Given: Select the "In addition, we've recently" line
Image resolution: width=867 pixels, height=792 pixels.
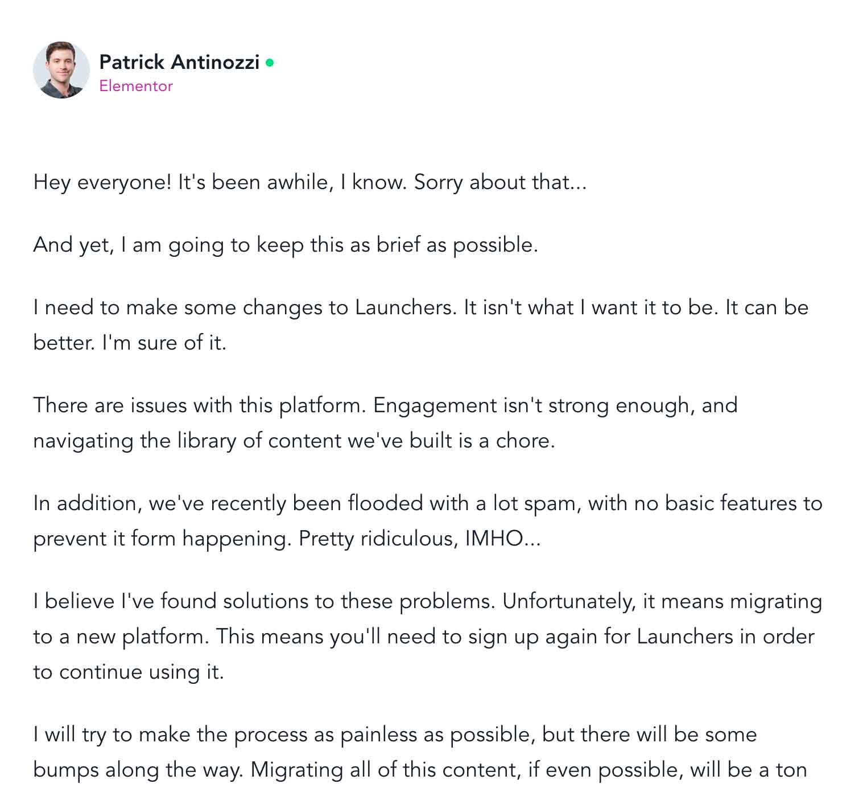Looking at the screenshot, I should tap(428, 504).
